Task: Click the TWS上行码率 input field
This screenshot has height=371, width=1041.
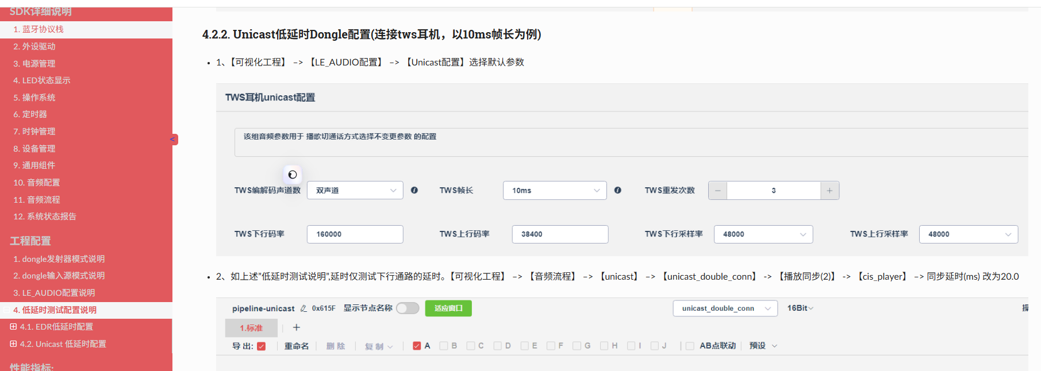Action: coord(560,234)
